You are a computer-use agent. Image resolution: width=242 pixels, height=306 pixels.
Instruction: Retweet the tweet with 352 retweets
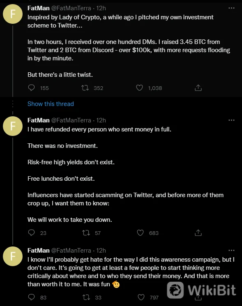click(85, 88)
